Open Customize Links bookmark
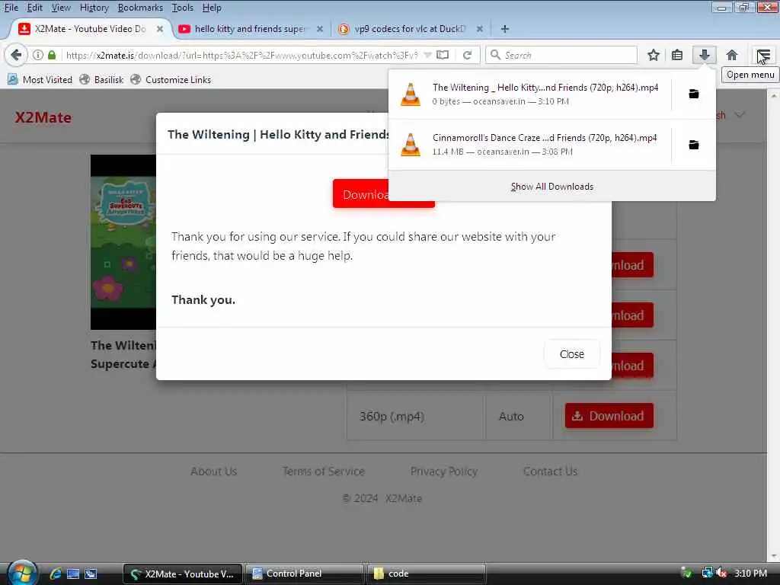The width and height of the screenshot is (780, 585). [x=171, y=79]
